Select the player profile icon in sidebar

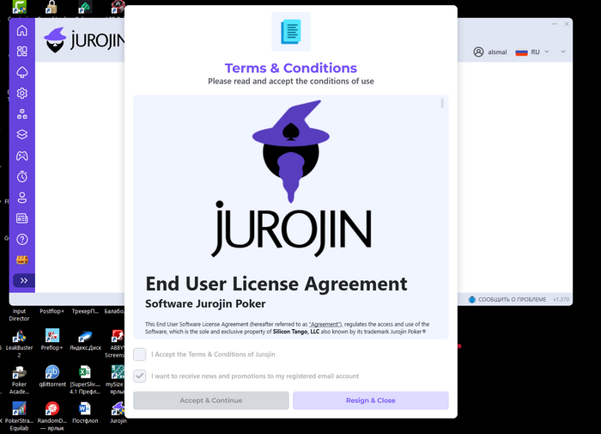(21, 198)
